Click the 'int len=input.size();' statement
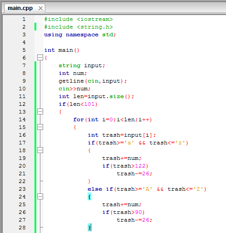The height and width of the screenshot is (233, 226). tap(96, 97)
